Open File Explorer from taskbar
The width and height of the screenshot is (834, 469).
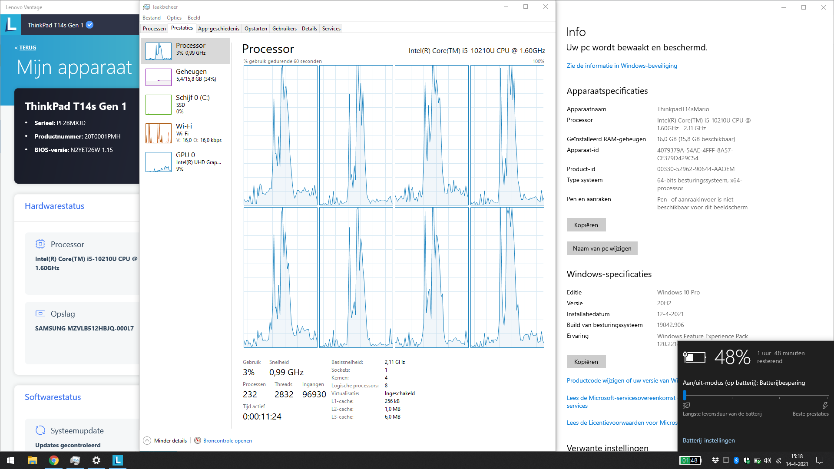tap(33, 460)
